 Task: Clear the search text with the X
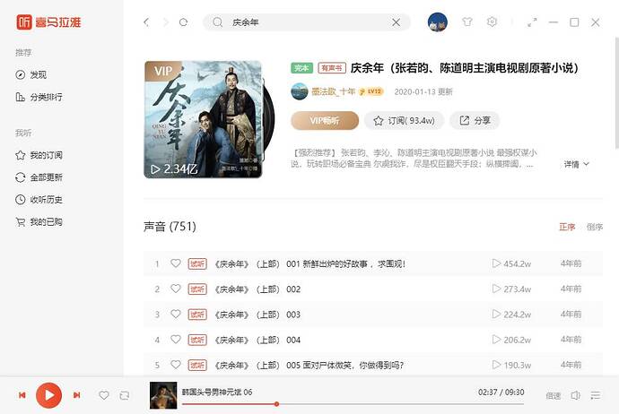click(396, 22)
